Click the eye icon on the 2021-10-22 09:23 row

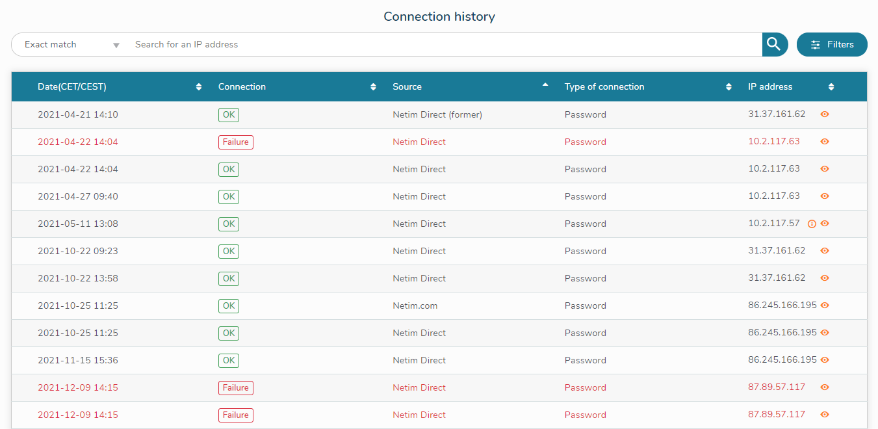click(824, 250)
